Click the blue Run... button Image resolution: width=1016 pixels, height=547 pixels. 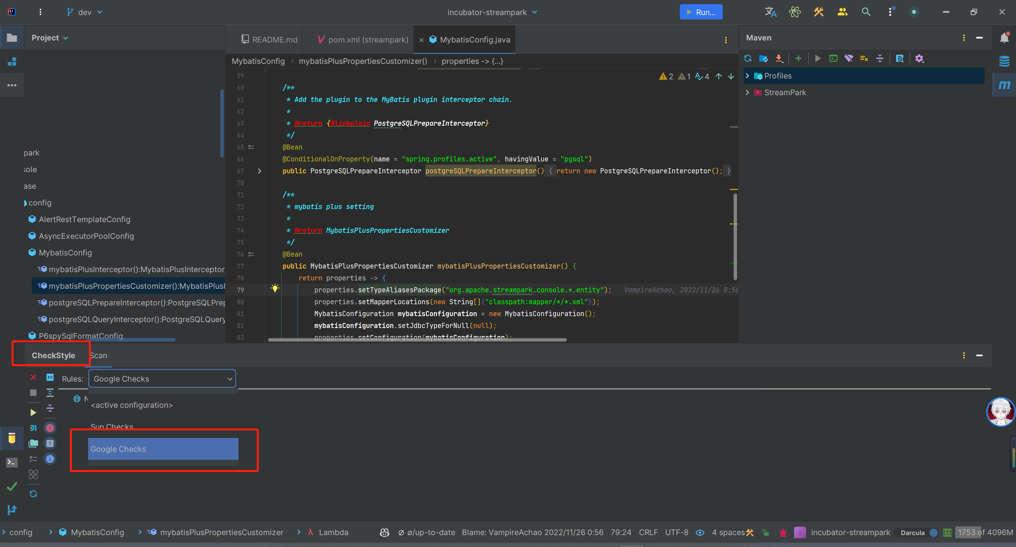pos(701,12)
